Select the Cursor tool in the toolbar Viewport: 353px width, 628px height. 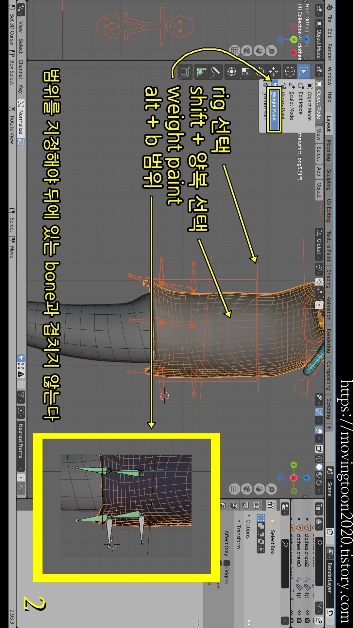pyautogui.click(x=290, y=71)
